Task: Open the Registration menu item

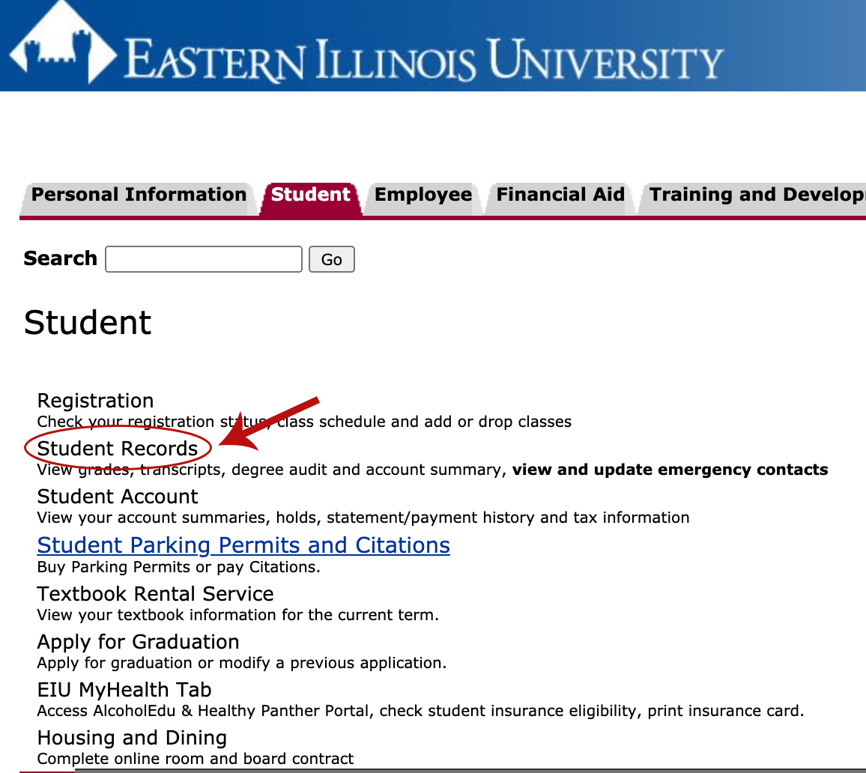Action: (96, 400)
